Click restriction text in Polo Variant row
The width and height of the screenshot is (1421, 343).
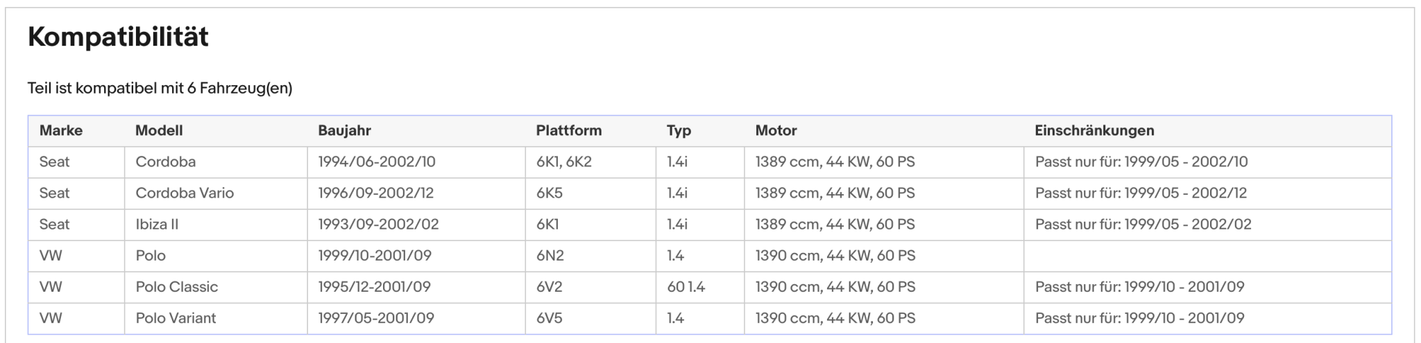coord(1140,318)
